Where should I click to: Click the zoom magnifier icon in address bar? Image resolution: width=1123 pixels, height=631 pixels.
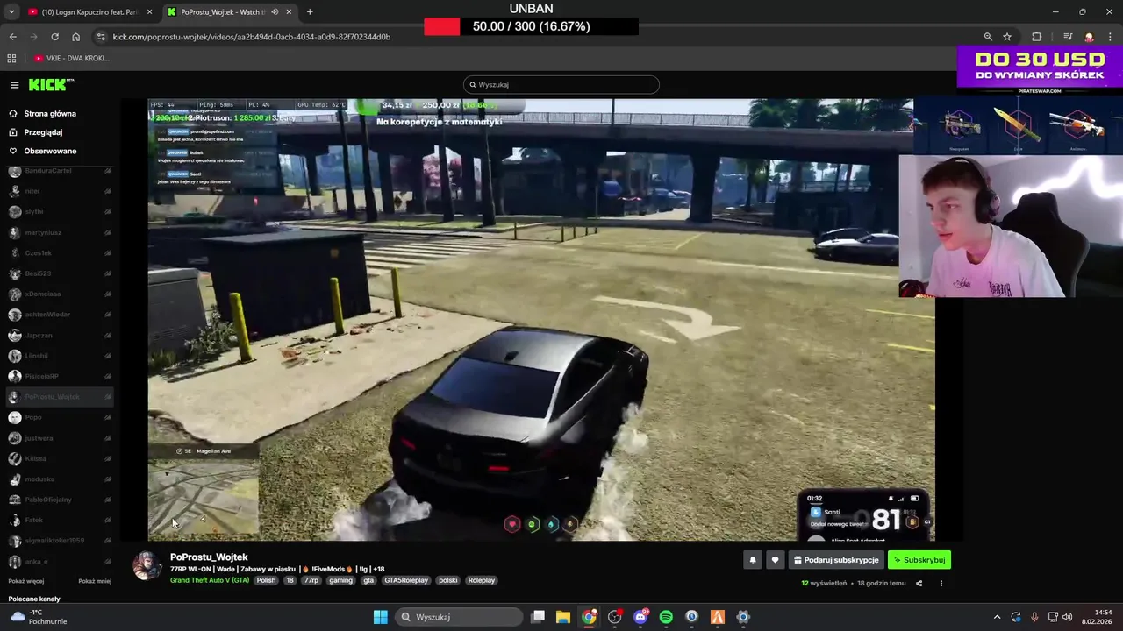click(x=988, y=37)
